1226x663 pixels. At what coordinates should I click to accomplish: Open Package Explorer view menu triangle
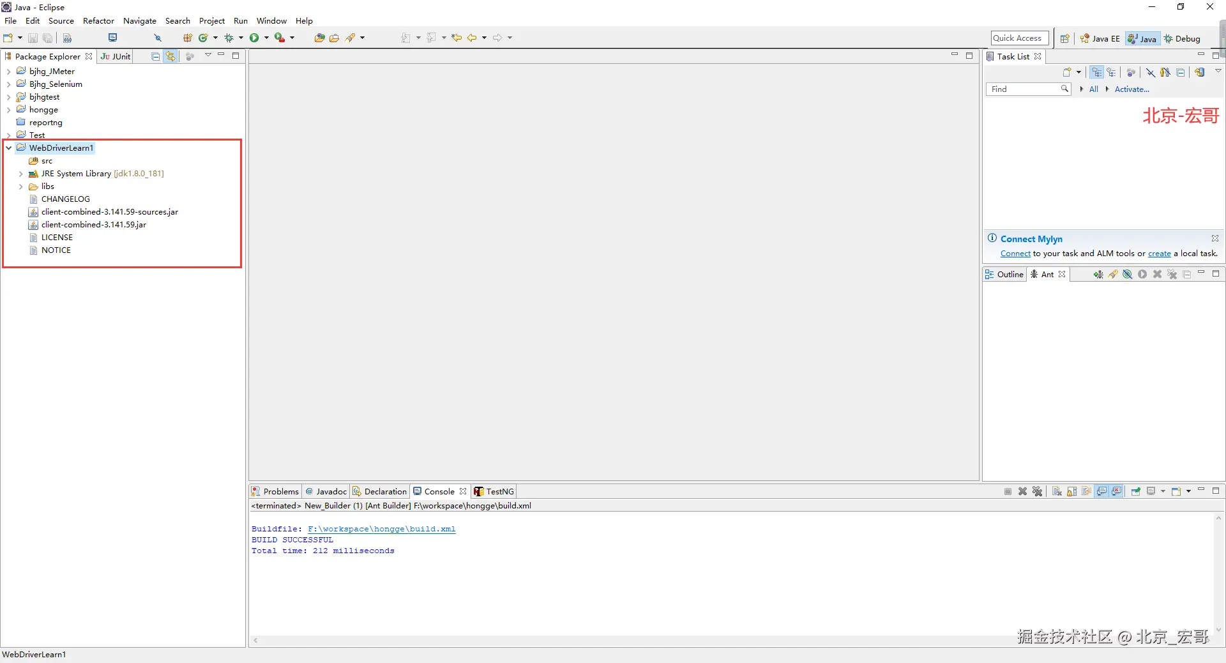point(208,56)
